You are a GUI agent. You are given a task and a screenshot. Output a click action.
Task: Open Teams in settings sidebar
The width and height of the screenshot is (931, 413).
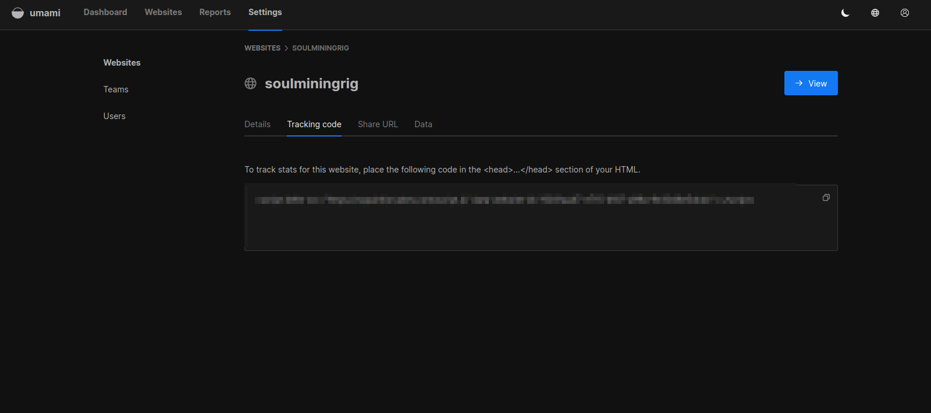pyautogui.click(x=116, y=89)
